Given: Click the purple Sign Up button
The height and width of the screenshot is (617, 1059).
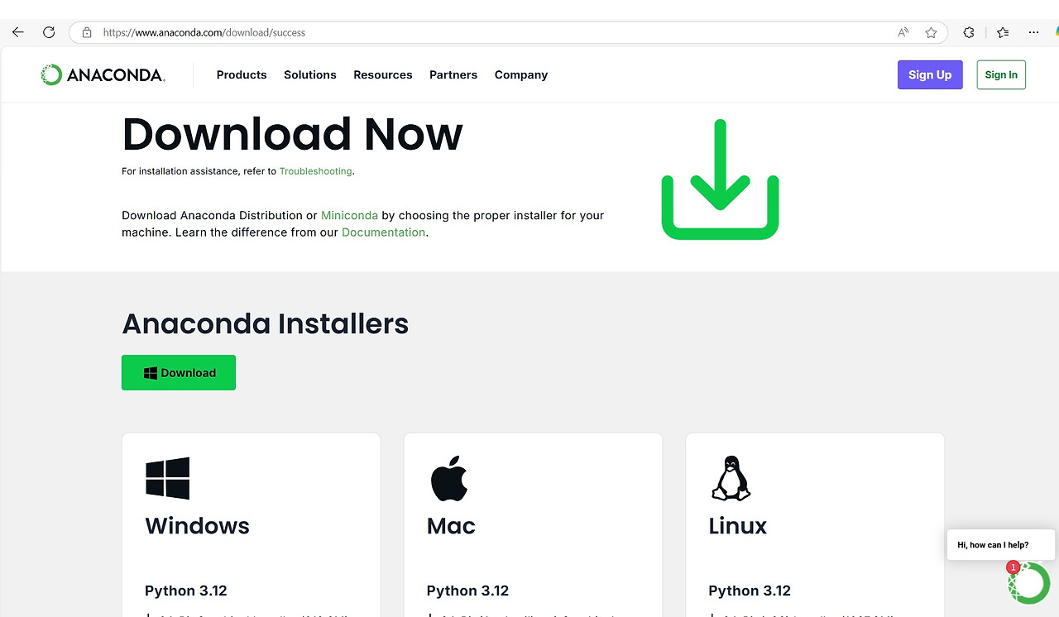Looking at the screenshot, I should (930, 74).
